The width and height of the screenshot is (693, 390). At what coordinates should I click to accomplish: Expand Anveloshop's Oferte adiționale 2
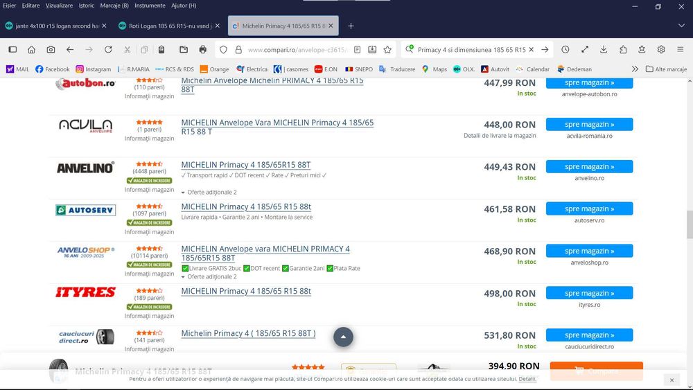pos(209,276)
